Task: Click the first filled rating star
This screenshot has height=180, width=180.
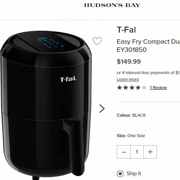Action: point(120,87)
